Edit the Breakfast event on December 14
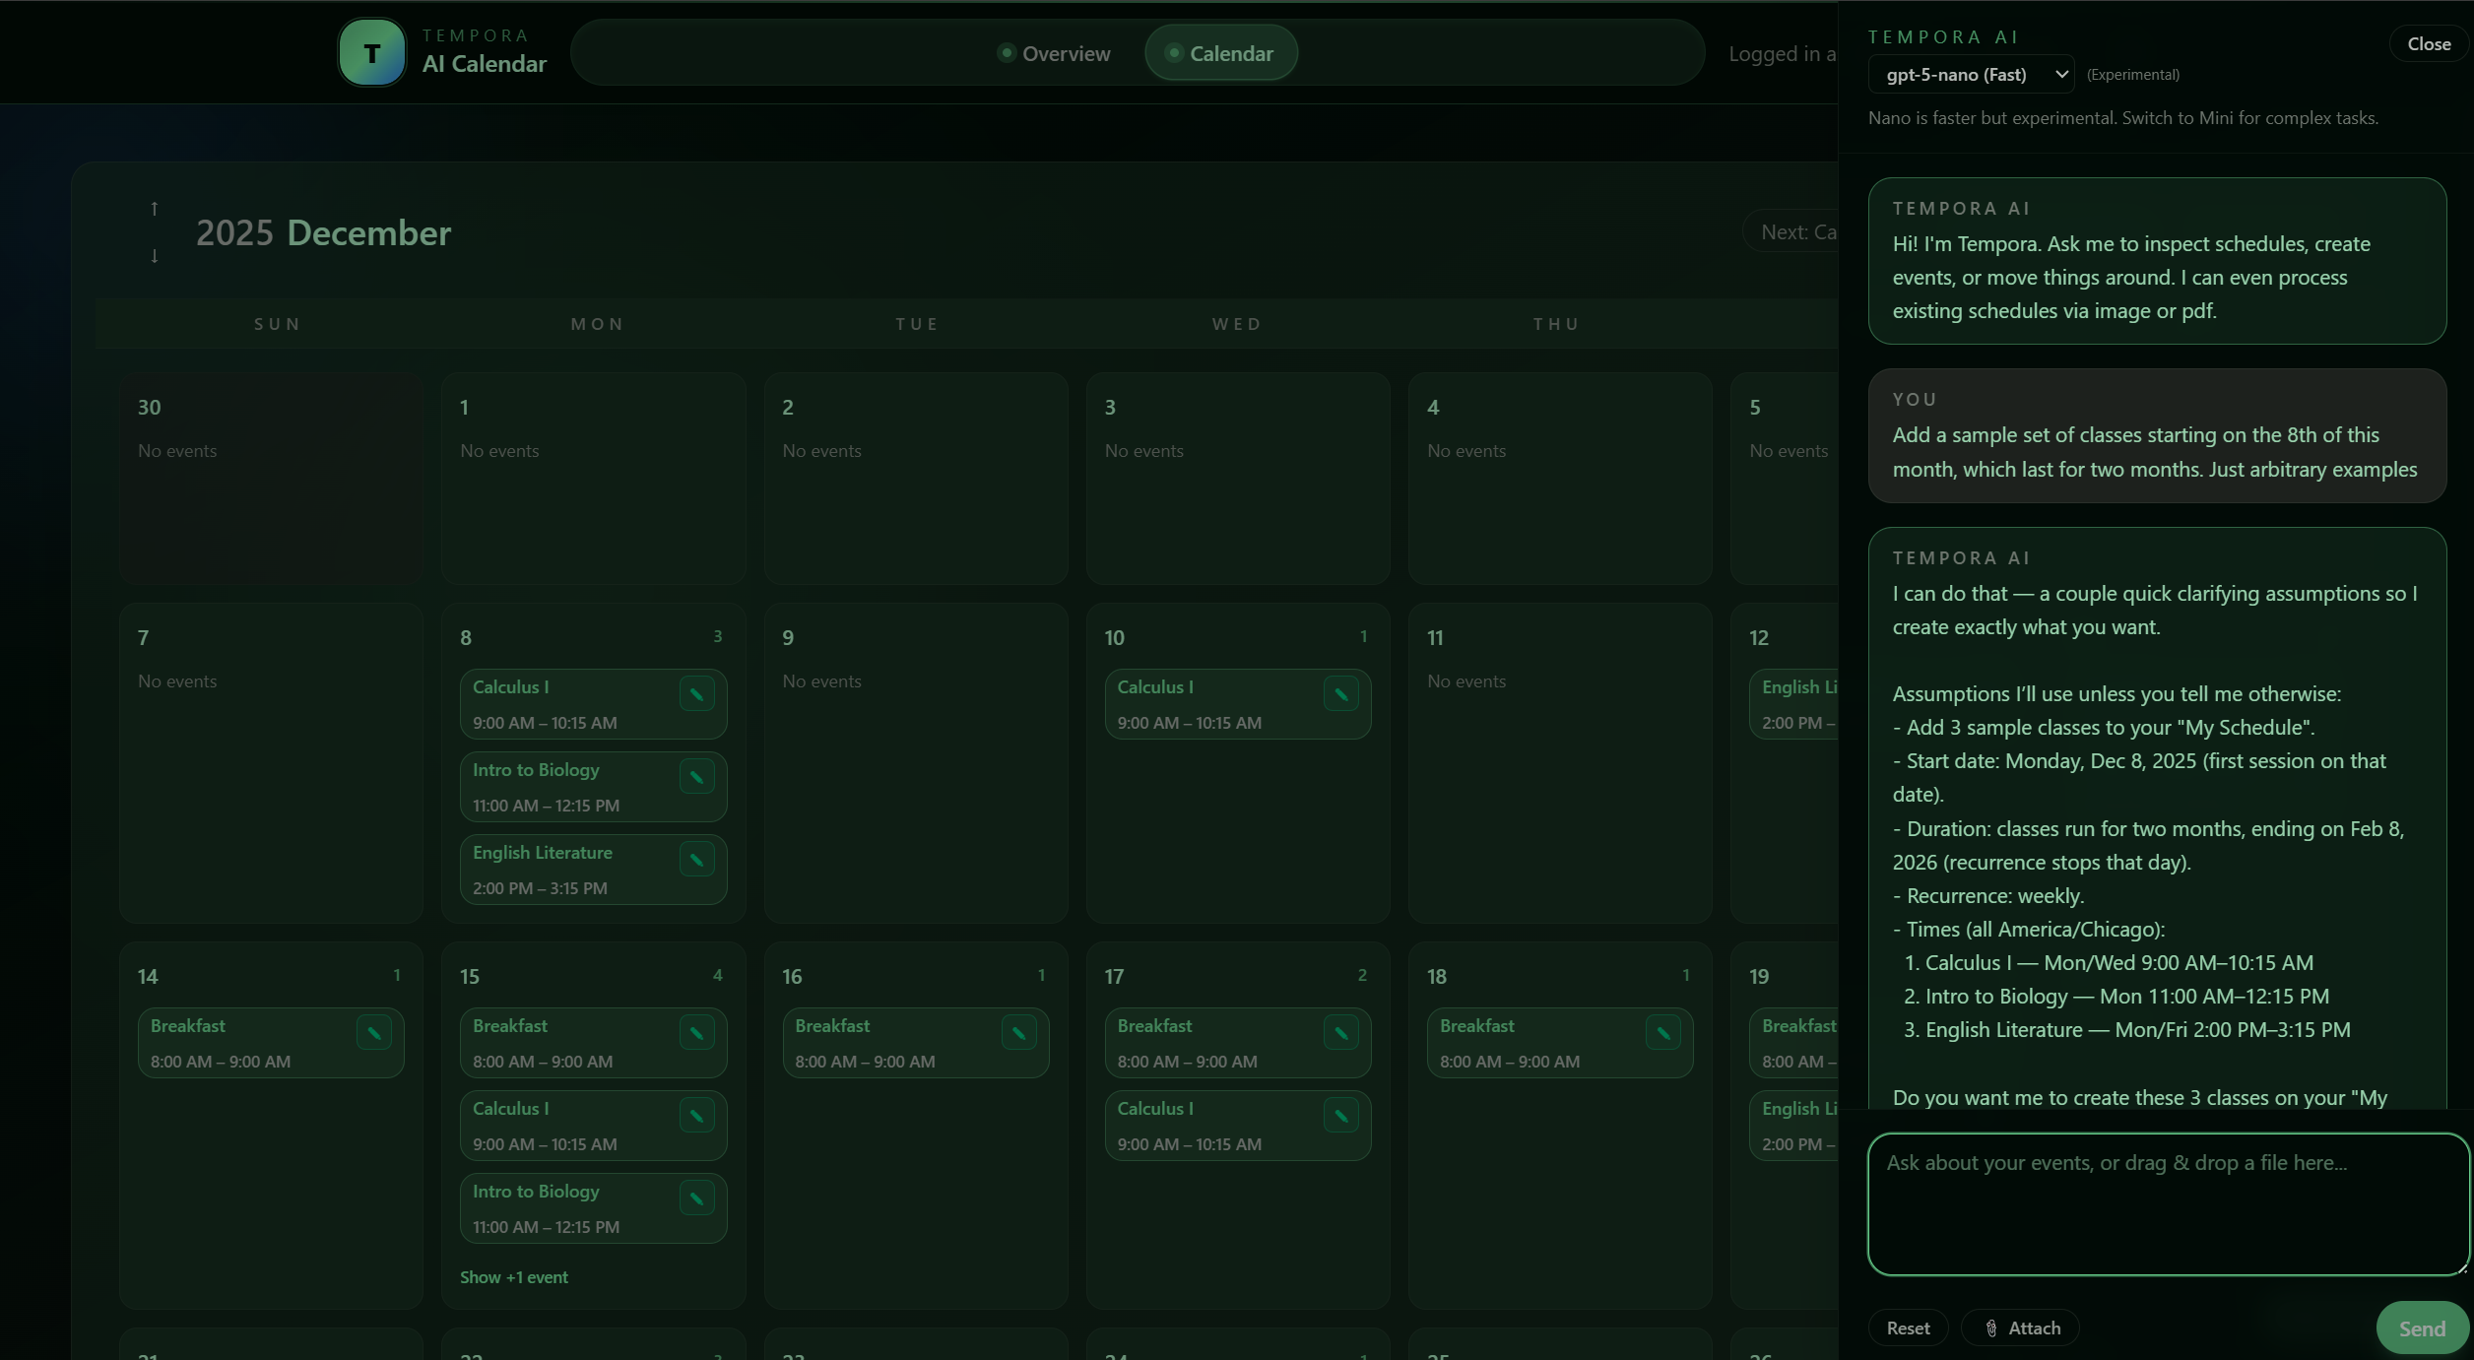The image size is (2474, 1360). 374,1033
